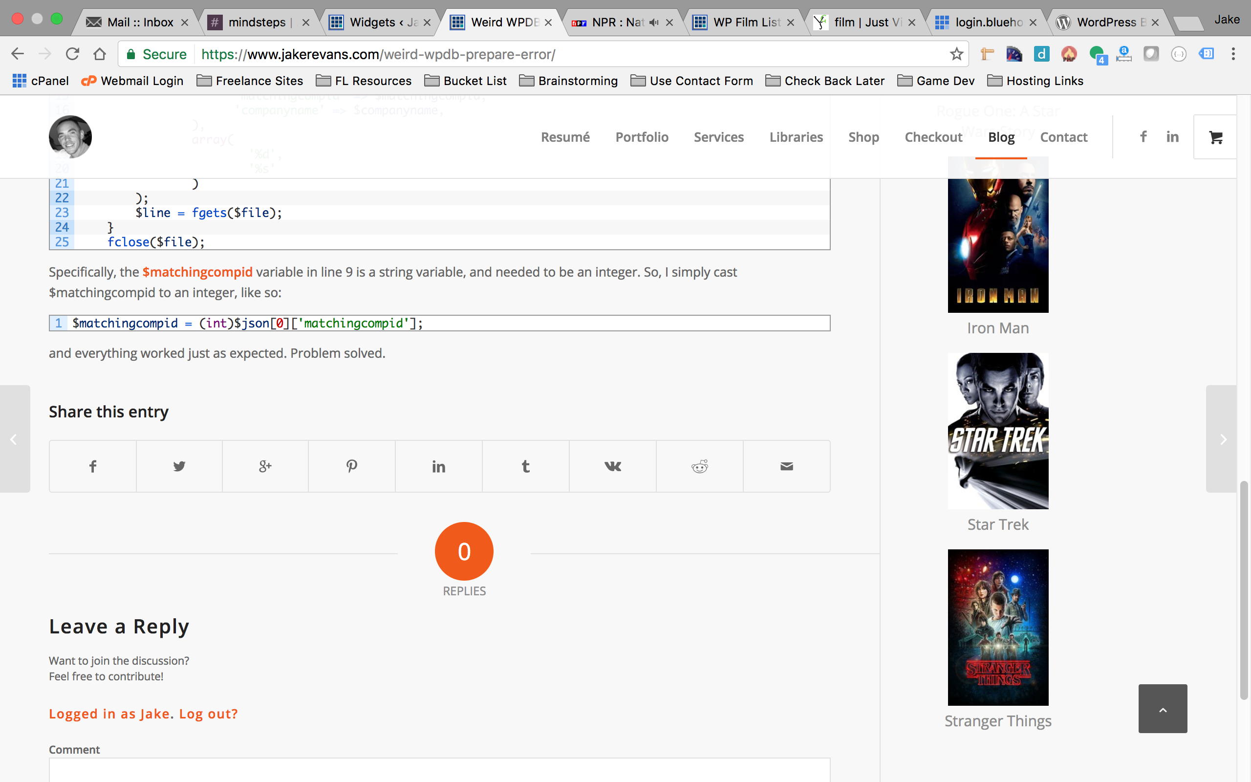Open the Shop menu item
Viewport: 1251px width, 782px height.
click(x=863, y=137)
